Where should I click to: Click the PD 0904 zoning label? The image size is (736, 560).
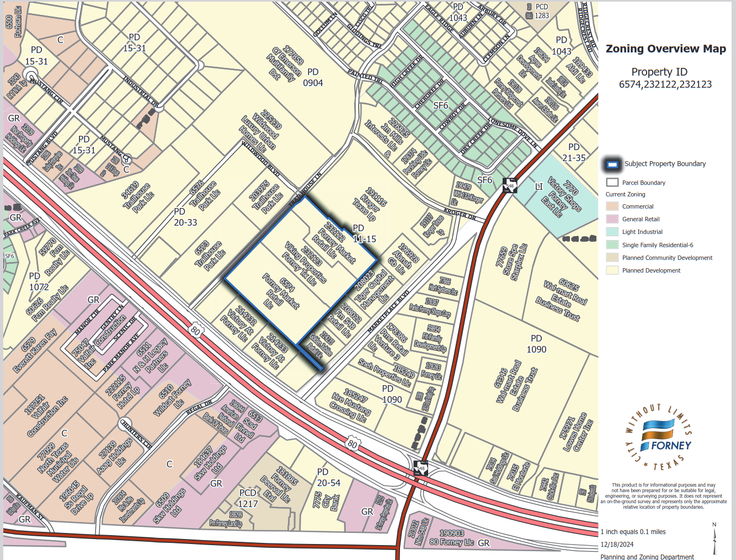coord(313,77)
